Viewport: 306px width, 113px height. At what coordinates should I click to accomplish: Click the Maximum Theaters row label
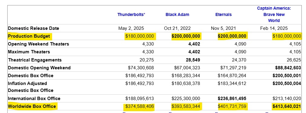(x=29, y=52)
